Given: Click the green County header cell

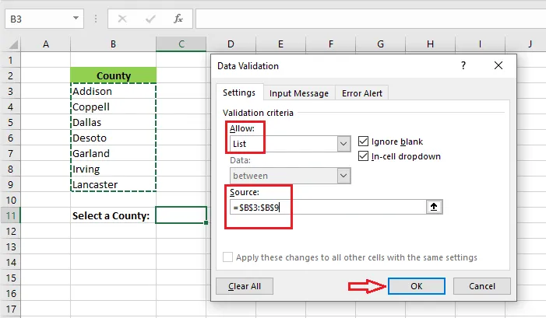Looking at the screenshot, I should 113,75.
